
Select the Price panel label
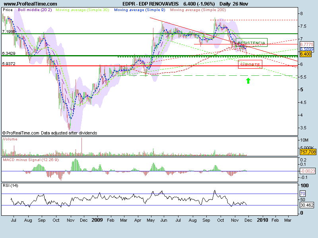[x=8, y=10]
